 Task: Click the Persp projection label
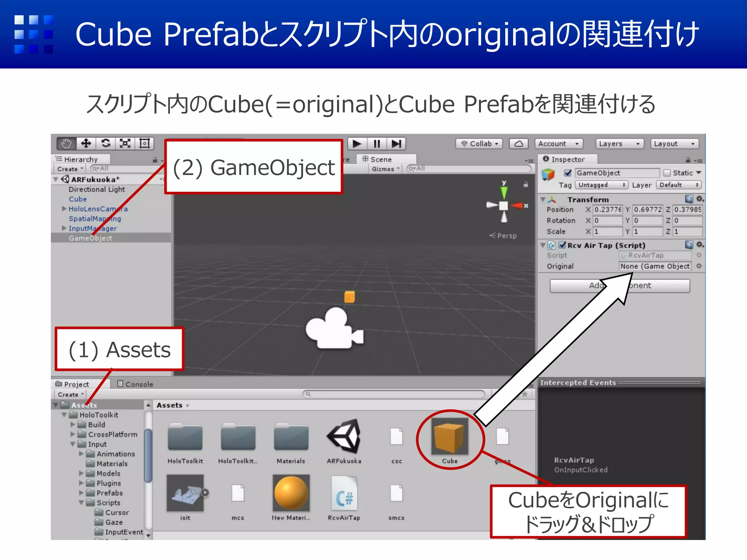click(x=503, y=236)
